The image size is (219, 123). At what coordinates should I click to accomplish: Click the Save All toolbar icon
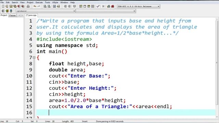[x=15, y=6]
